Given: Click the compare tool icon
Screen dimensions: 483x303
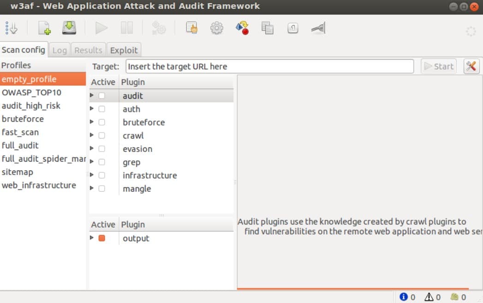Looking at the screenshot, I should pyautogui.click(x=268, y=28).
